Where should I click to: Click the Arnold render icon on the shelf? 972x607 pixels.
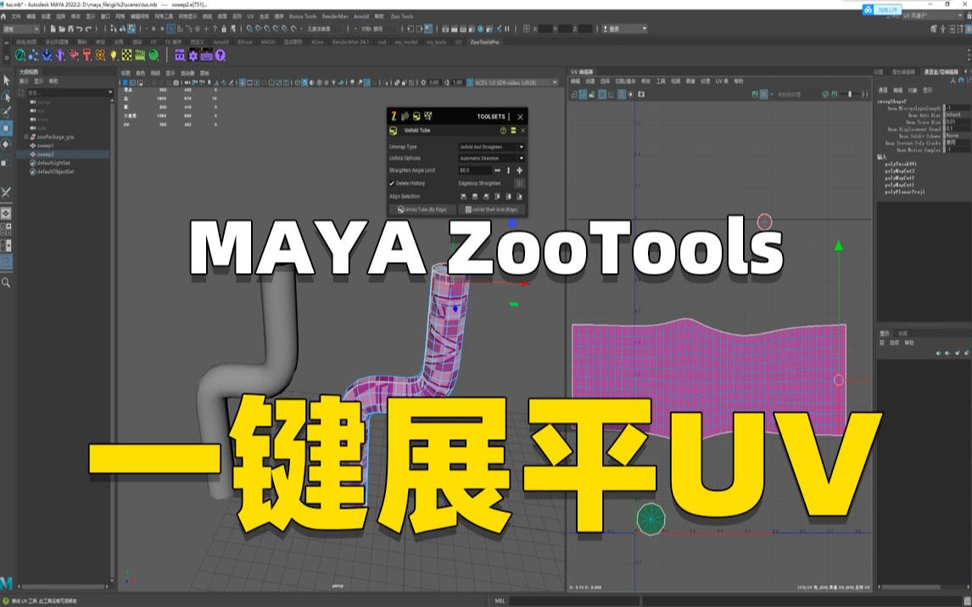(x=100, y=55)
